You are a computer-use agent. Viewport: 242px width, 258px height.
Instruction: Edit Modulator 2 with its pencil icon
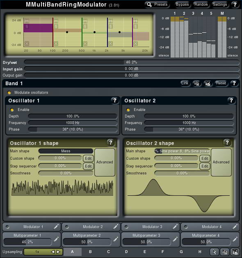[116, 227]
